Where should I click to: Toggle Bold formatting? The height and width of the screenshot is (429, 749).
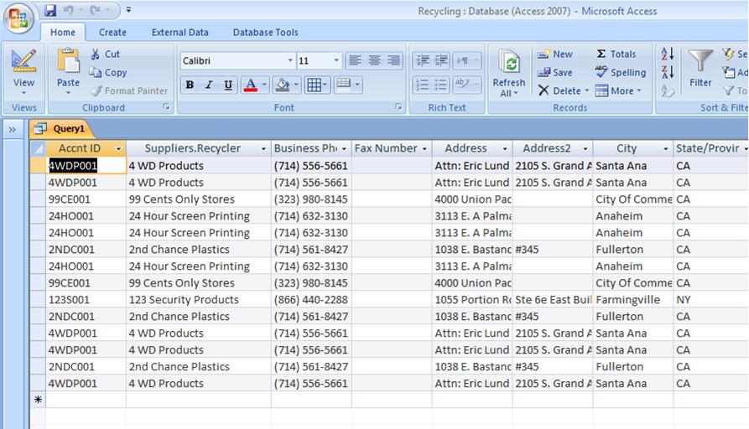coord(190,85)
